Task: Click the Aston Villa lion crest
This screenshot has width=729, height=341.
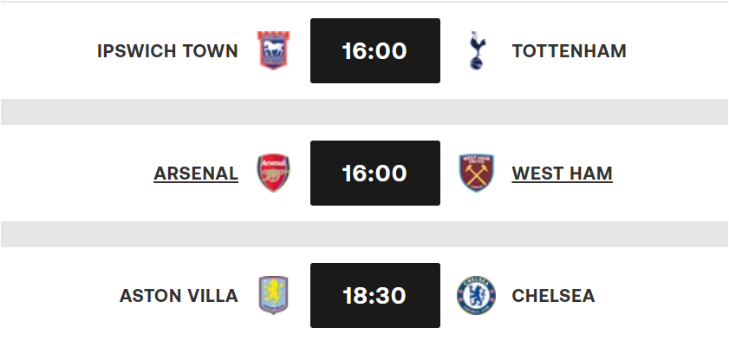Action: (273, 295)
